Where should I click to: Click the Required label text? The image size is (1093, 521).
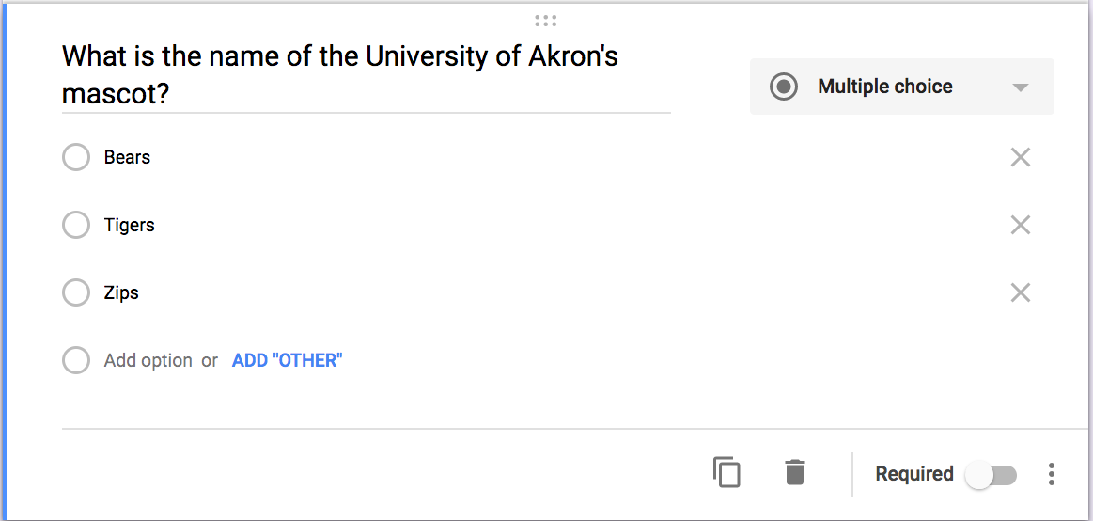913,474
